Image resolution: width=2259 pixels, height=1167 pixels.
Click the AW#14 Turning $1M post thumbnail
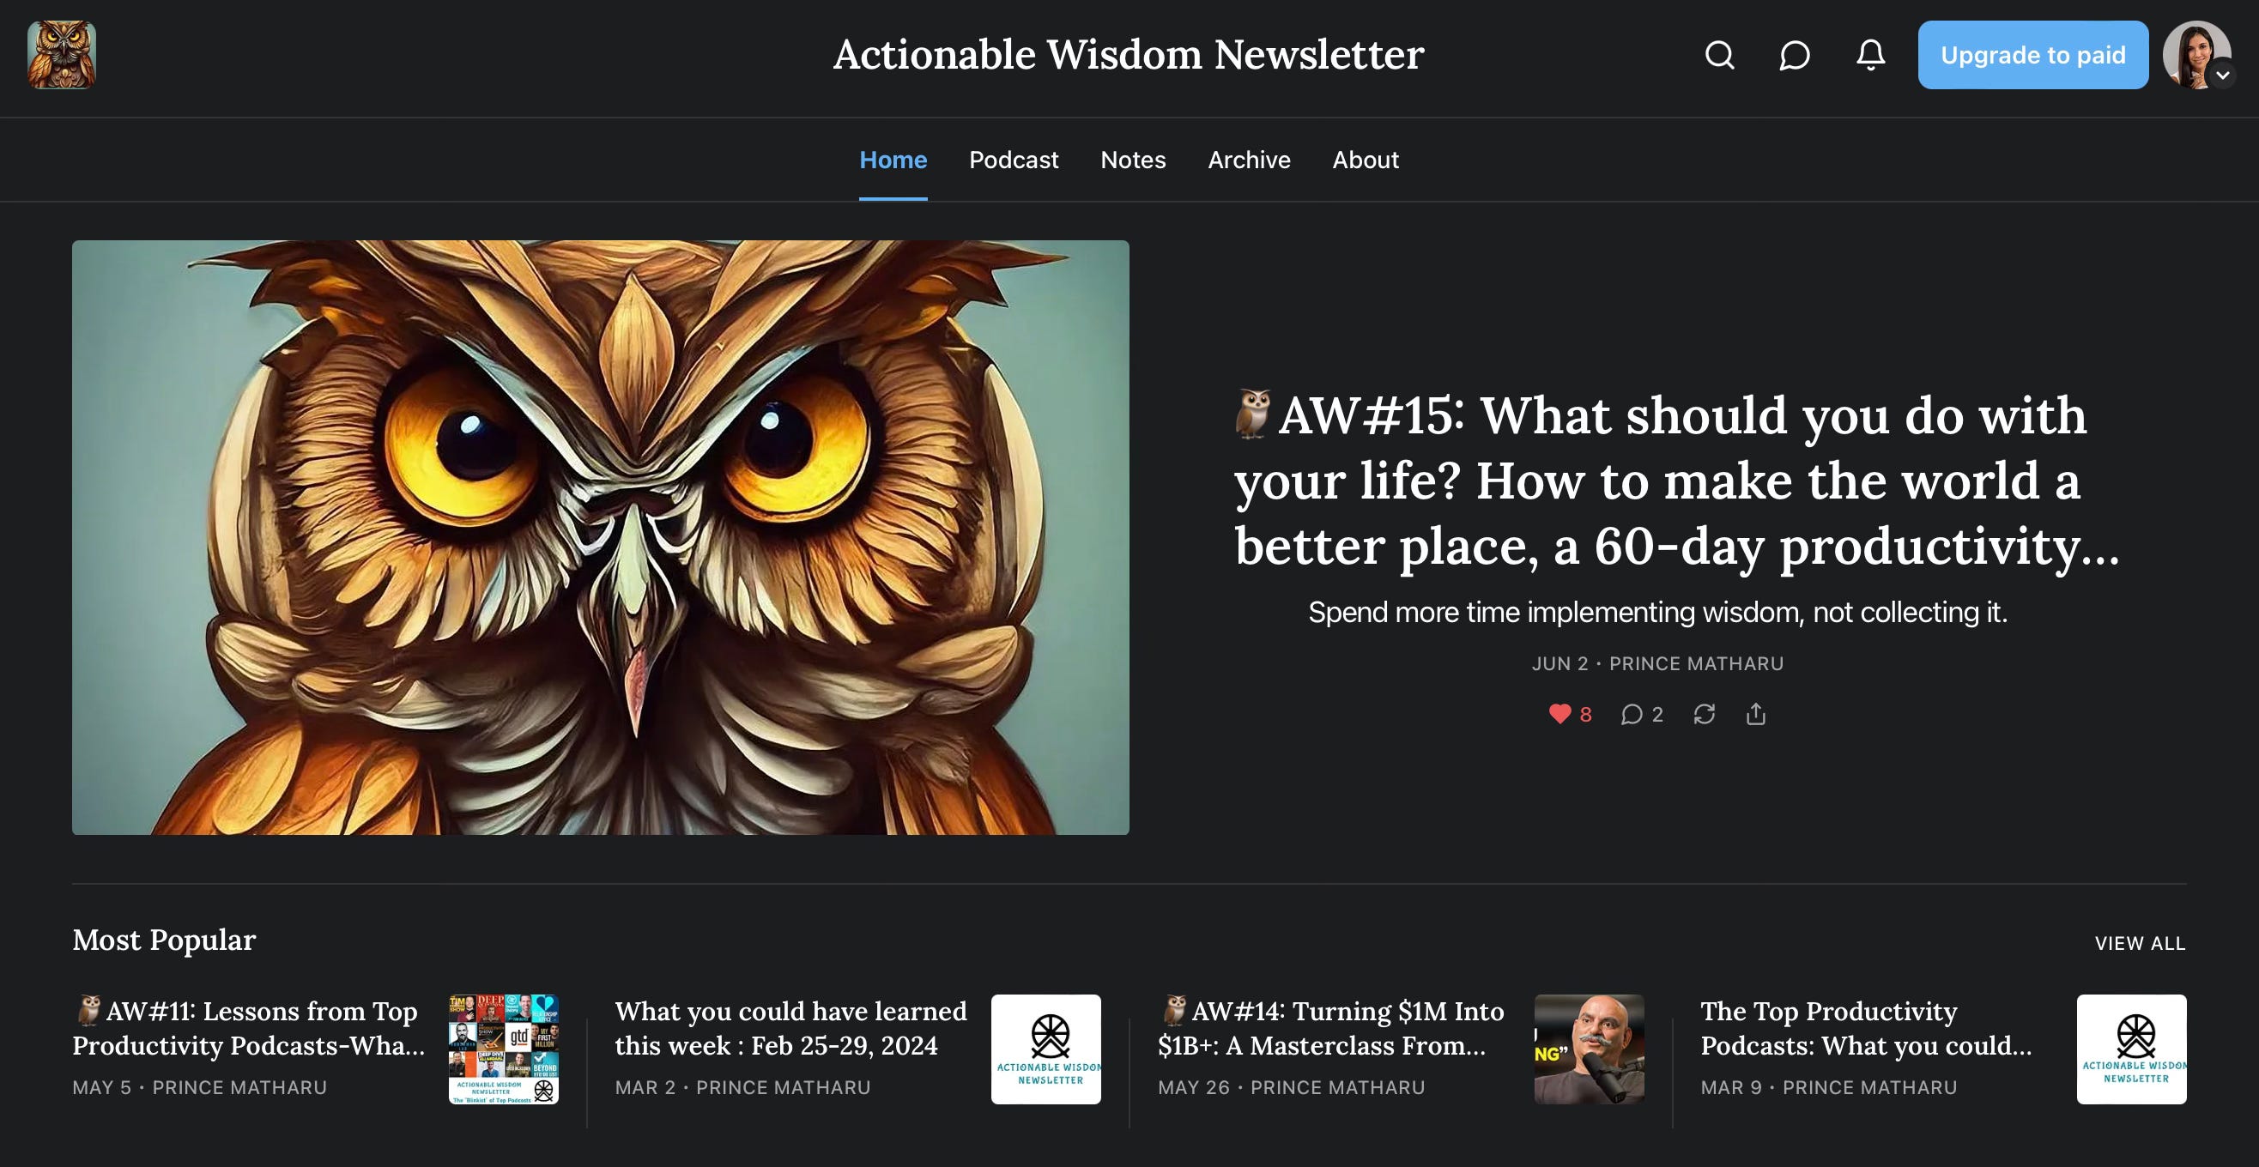[1588, 1049]
